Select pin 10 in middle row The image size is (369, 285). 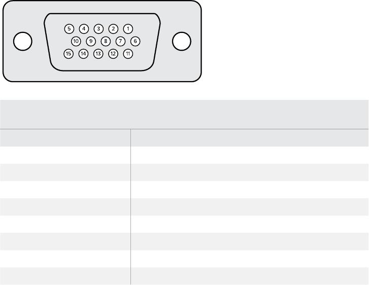(x=76, y=42)
